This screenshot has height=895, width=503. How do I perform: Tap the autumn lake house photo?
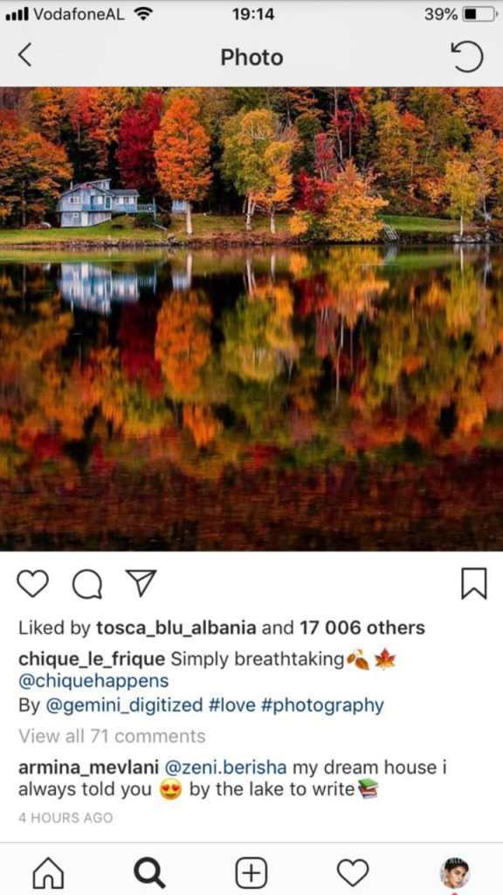(x=251, y=318)
